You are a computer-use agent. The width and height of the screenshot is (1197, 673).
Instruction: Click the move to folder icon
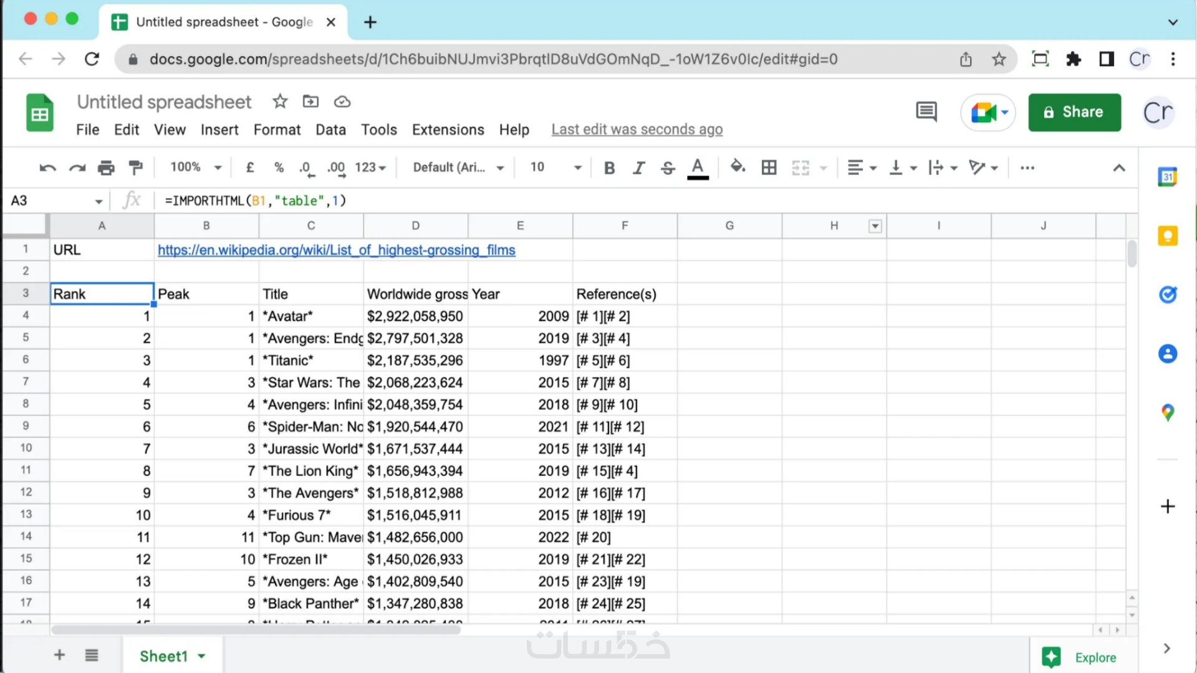coord(310,102)
